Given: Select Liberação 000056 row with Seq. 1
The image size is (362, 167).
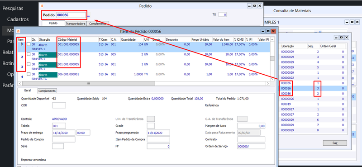Looking at the screenshot, I should [313, 83].
